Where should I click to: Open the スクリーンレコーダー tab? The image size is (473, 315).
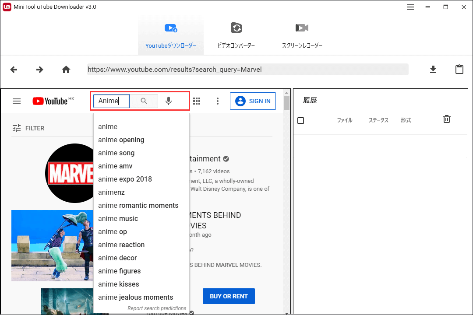[302, 36]
